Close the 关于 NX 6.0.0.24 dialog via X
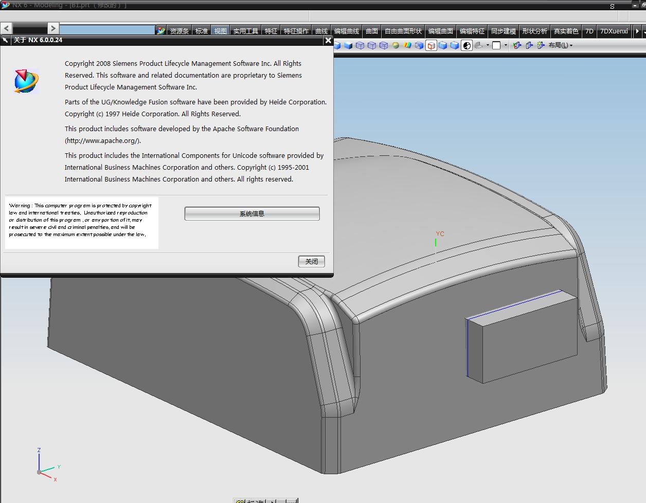 click(x=328, y=40)
